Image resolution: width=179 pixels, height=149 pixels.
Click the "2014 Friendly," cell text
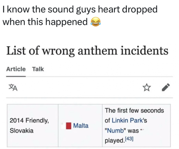(29, 120)
